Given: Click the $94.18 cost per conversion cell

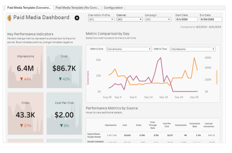Looking at the screenshot, I should [x=211, y=136].
